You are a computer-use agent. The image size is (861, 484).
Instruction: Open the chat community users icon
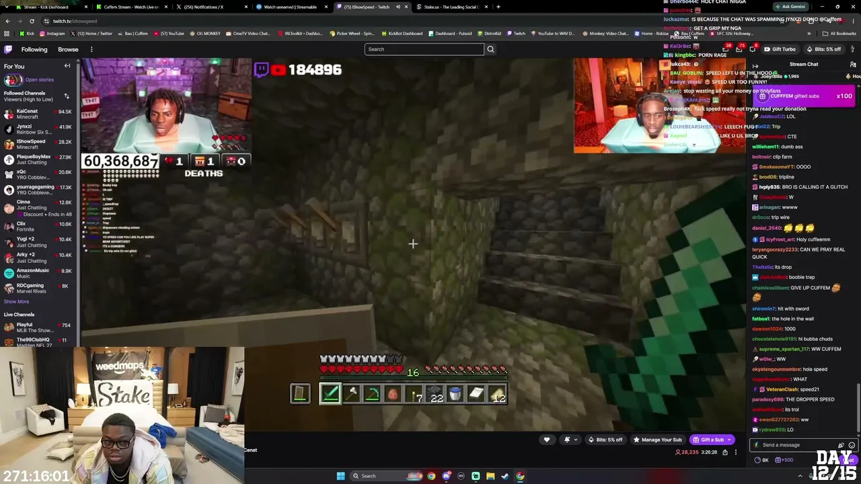[853, 65]
